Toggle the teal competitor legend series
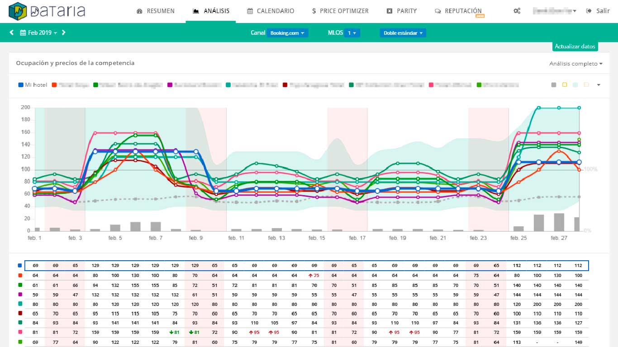Screen dimensions: 618x347 pyautogui.click(x=252, y=85)
